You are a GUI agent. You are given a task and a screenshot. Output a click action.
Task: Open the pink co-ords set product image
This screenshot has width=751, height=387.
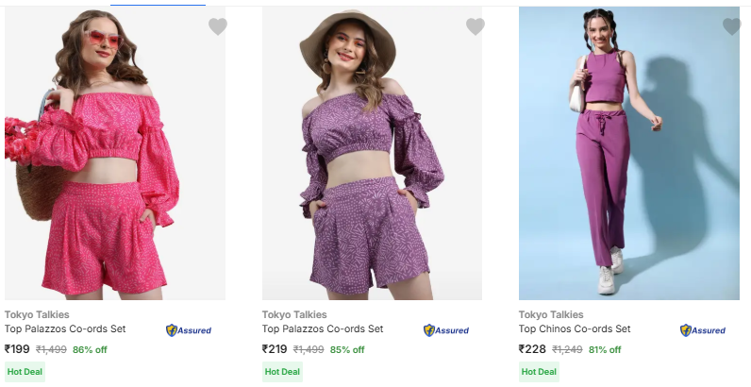[115, 156]
